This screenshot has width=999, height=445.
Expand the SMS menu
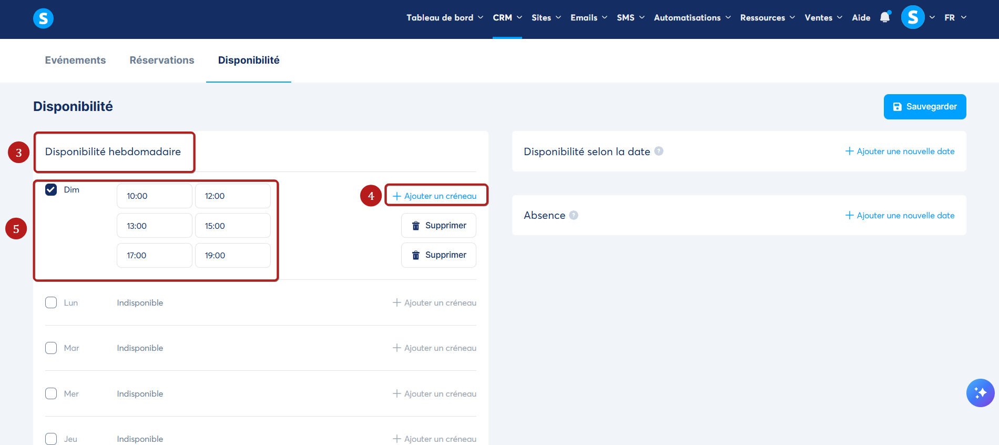[x=630, y=17]
